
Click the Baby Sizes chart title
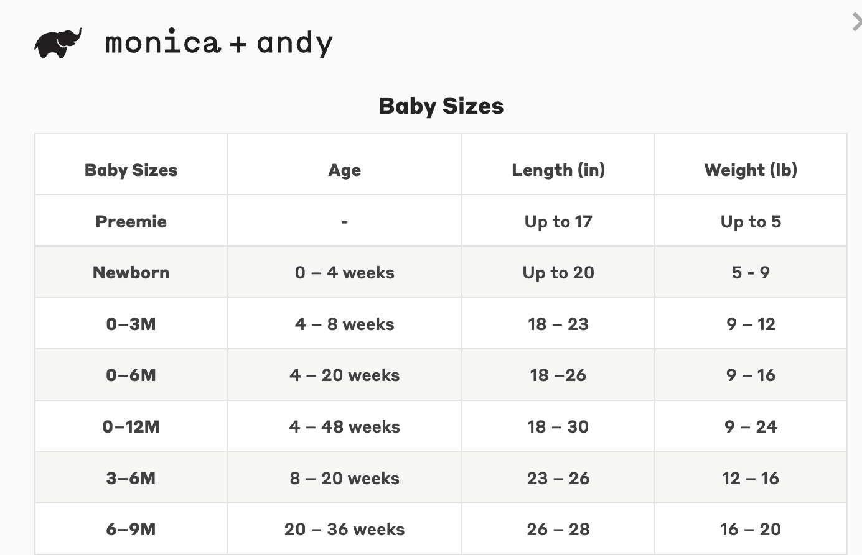tap(441, 106)
